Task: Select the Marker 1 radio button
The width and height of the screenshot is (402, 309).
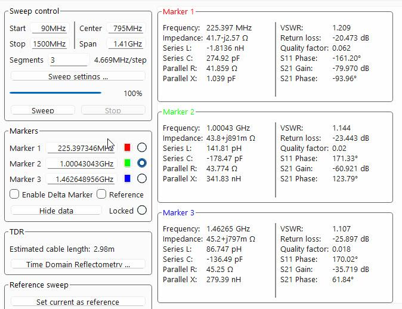Action: pos(142,147)
